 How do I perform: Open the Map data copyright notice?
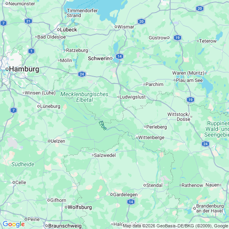pyautogui.click(x=175, y=226)
